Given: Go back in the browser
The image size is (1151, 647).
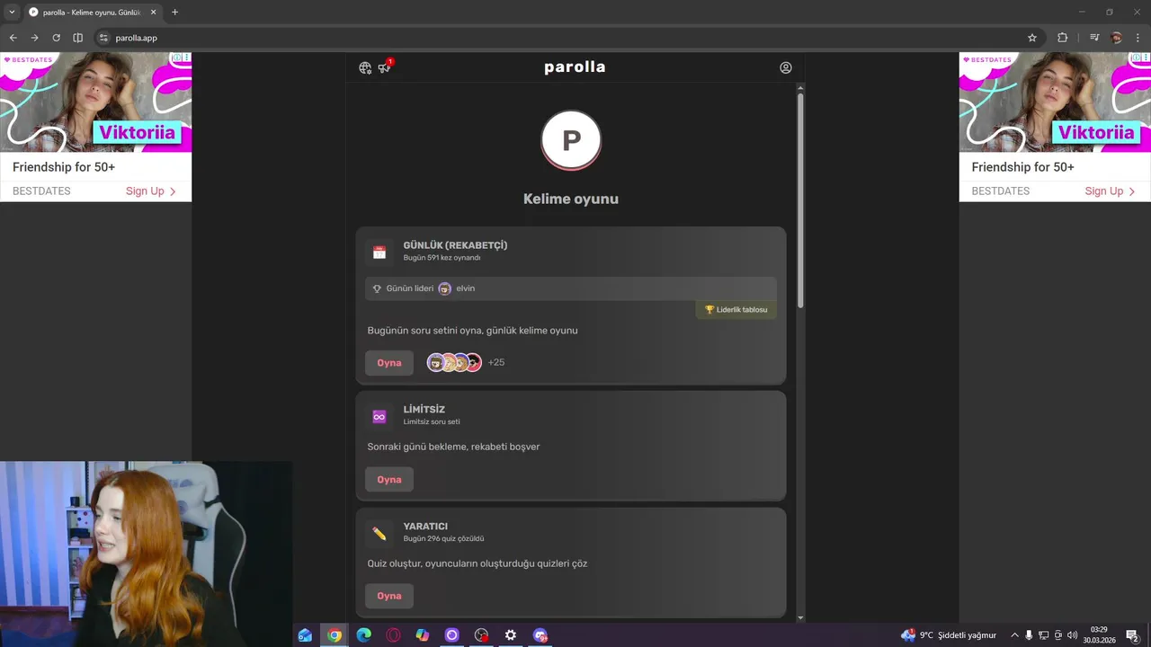Looking at the screenshot, I should click(x=13, y=38).
